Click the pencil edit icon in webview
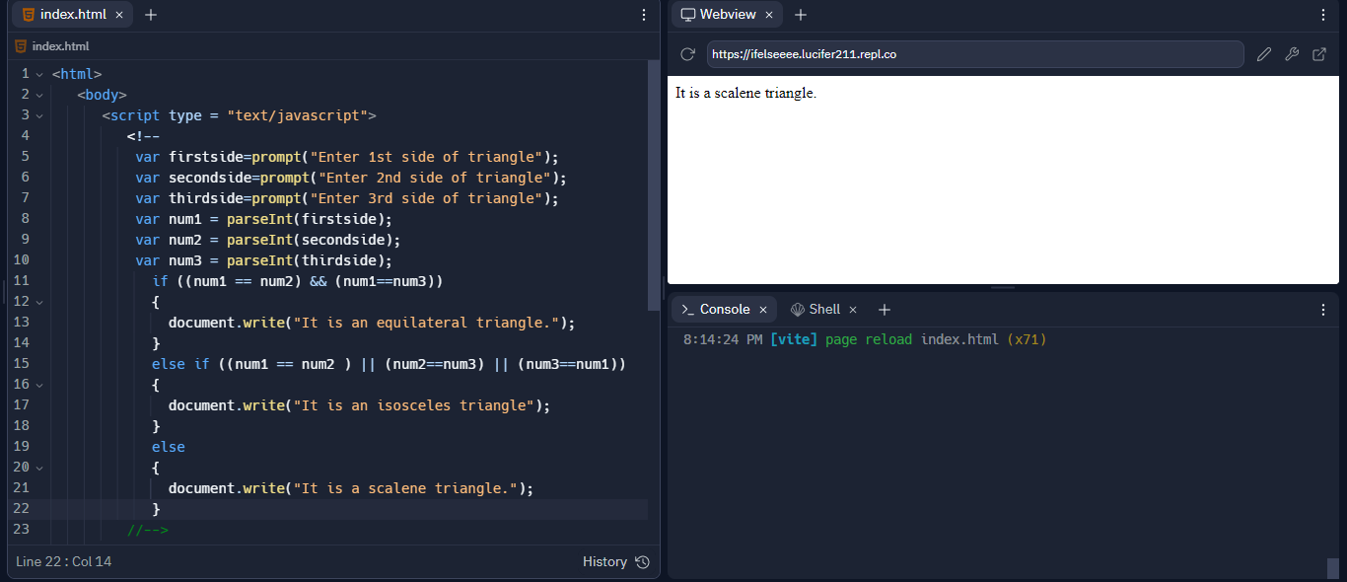Viewport: 1347px width, 582px height. click(x=1264, y=54)
